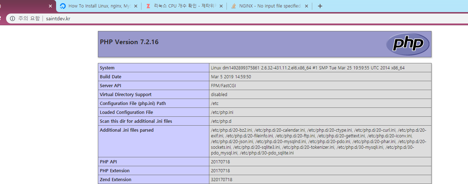This screenshot has height=184, width=468.
Task: Select the /etc/php.d value
Action: 221,121
